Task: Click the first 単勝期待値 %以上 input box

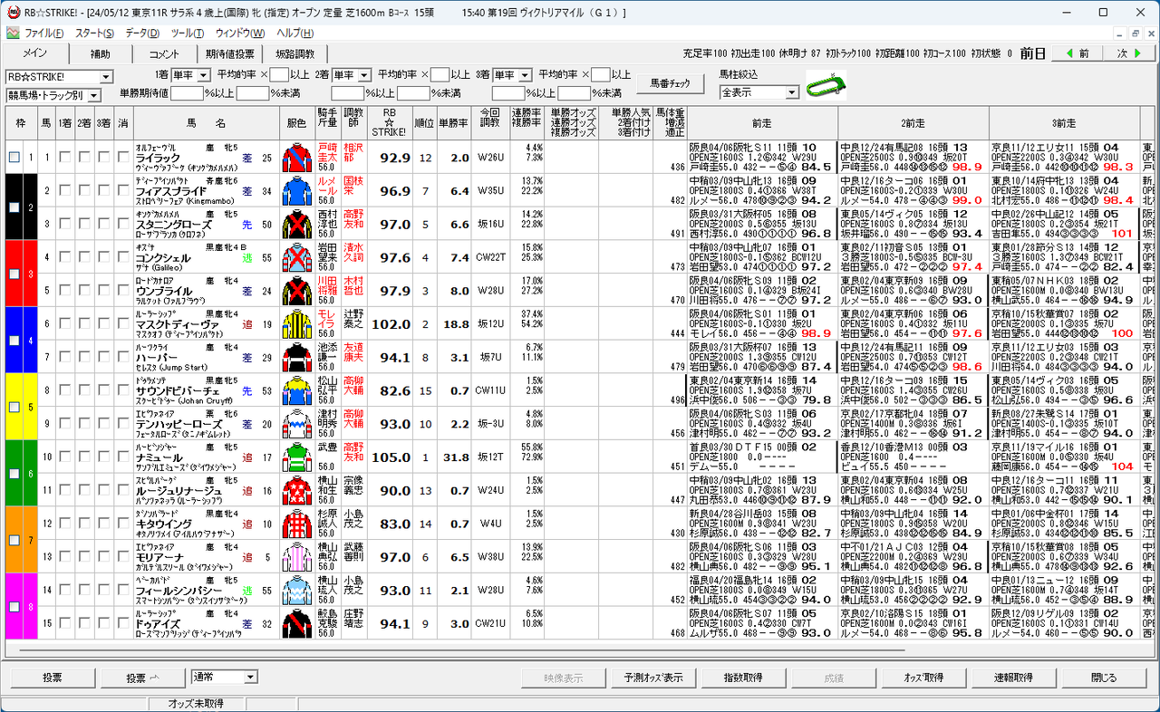Action: [187, 93]
